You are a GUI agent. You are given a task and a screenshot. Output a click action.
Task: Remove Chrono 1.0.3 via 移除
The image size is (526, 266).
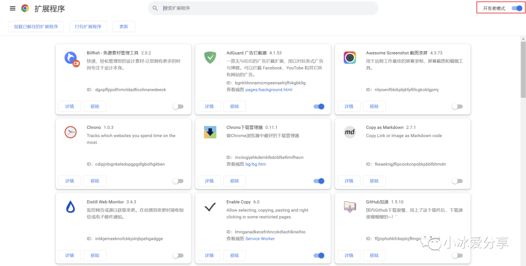click(x=95, y=180)
